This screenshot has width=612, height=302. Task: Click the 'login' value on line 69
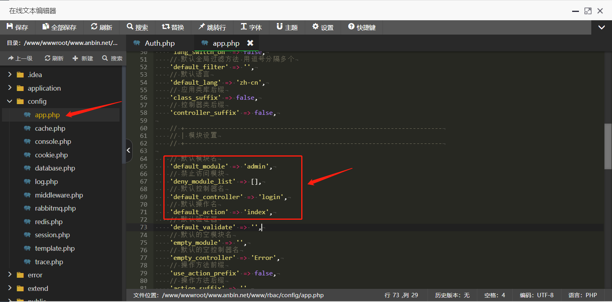tap(271, 197)
